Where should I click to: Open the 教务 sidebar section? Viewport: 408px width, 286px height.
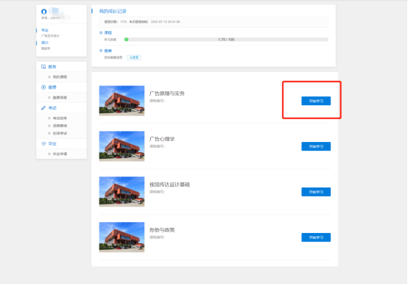[x=61, y=67]
